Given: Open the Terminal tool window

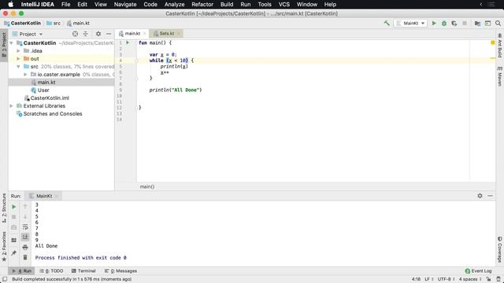Looking at the screenshot, I should click(x=83, y=270).
